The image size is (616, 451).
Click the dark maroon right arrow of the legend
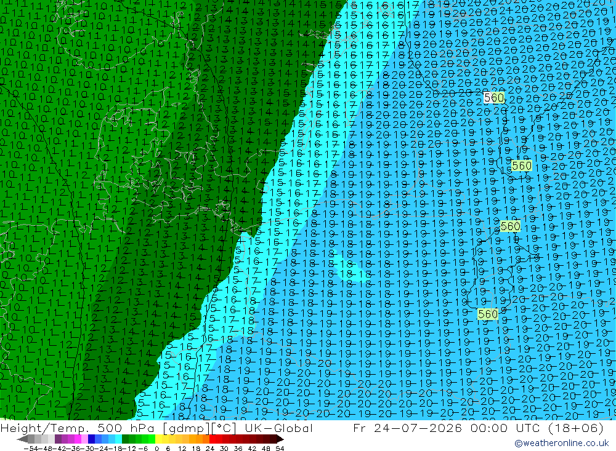pos(280,439)
